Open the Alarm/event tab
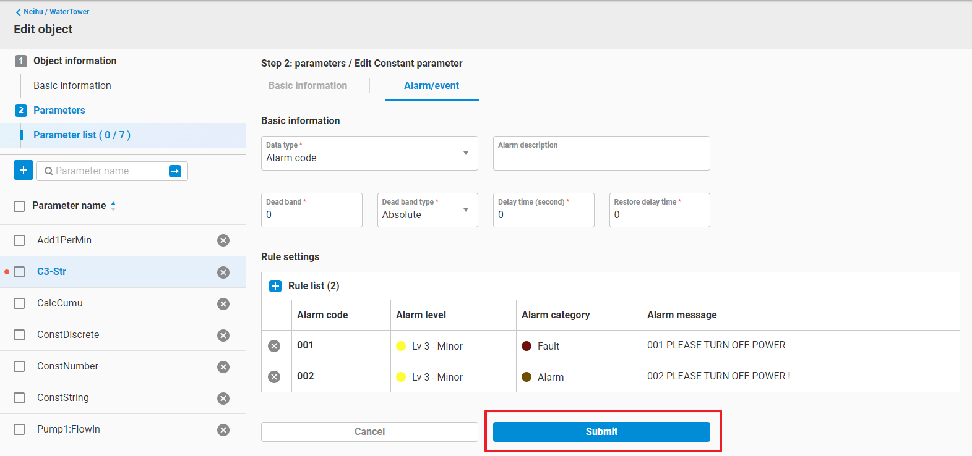Image resolution: width=972 pixels, height=456 pixels. pos(431,86)
